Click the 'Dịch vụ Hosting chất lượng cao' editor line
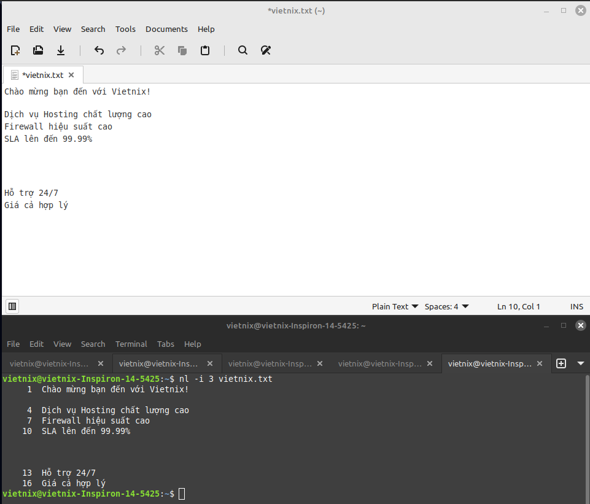 [78, 114]
